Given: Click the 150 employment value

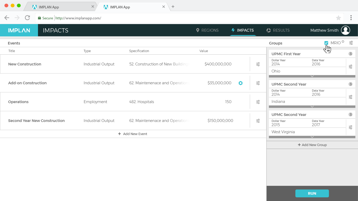Looking at the screenshot, I should coord(228,102).
